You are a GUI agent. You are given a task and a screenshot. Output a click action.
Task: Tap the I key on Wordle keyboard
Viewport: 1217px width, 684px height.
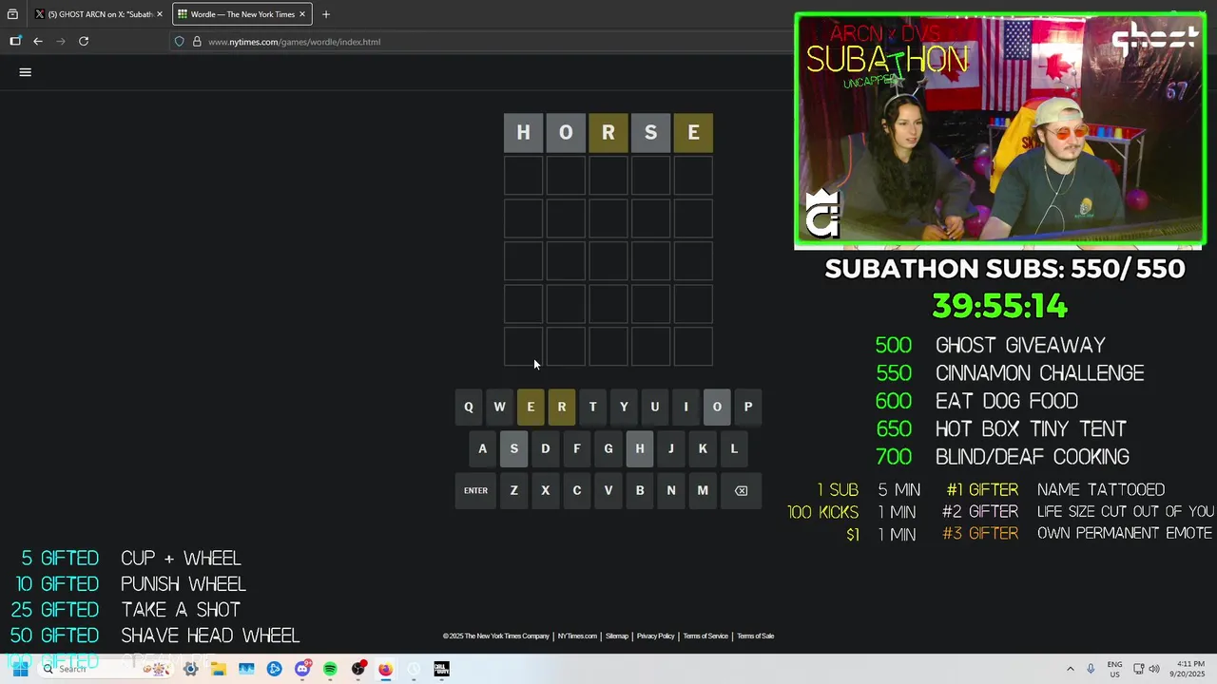pos(686,408)
